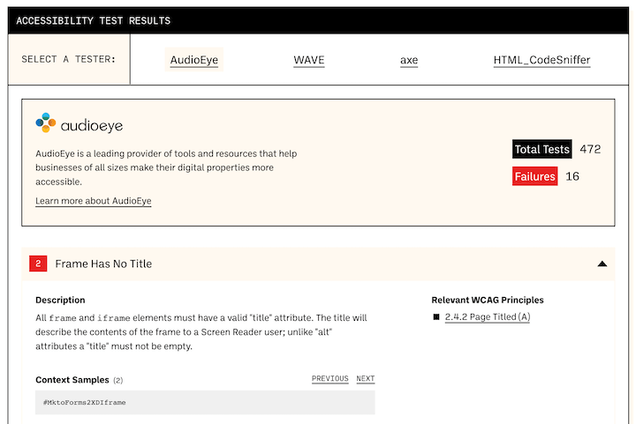Go to PREVIOUS context sample

(x=329, y=379)
